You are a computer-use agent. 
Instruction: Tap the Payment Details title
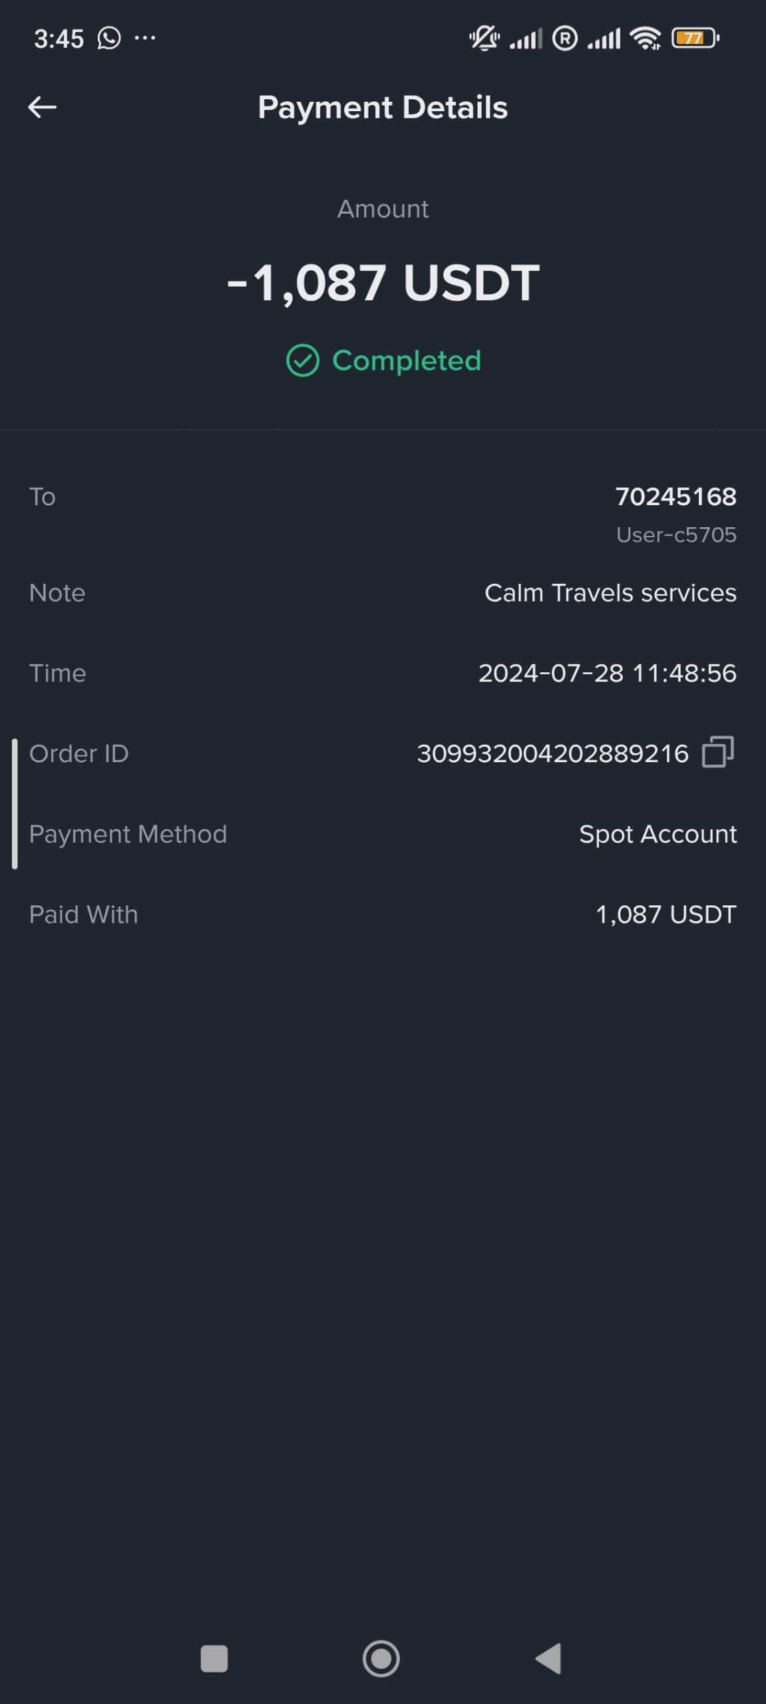(383, 107)
